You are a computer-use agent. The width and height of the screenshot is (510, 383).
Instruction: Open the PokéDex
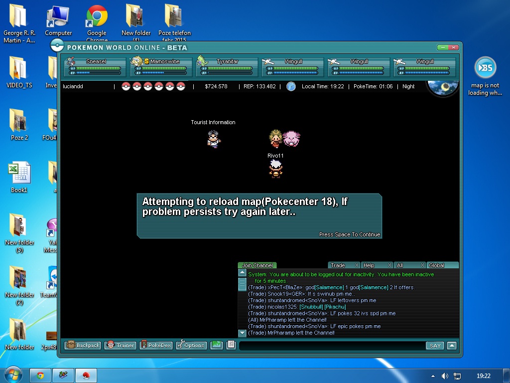click(x=156, y=345)
